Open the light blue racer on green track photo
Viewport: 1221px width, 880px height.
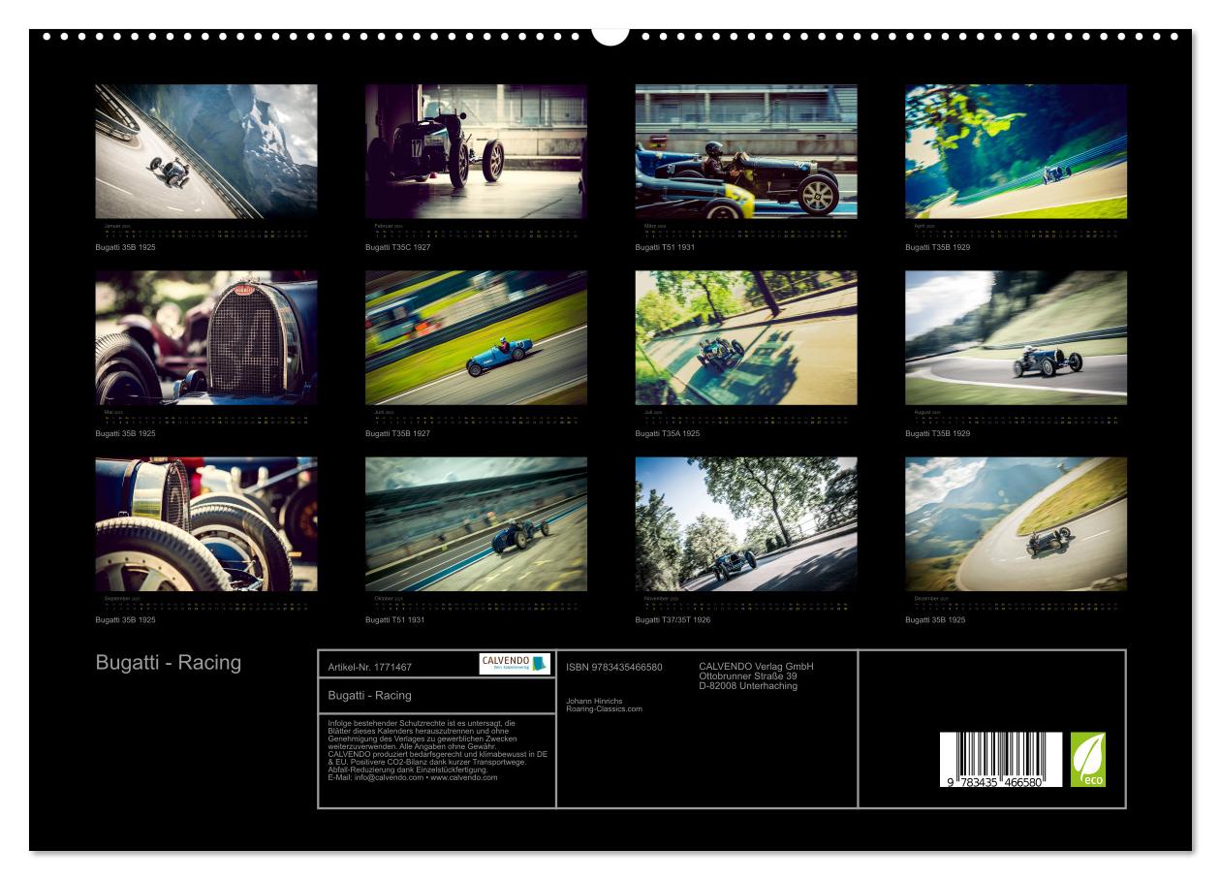[x=476, y=337]
